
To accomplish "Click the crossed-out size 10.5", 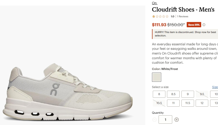I will pos(159,103).
